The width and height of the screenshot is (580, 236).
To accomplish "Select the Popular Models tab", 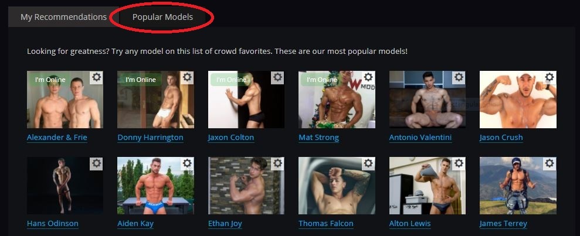I will [x=163, y=17].
